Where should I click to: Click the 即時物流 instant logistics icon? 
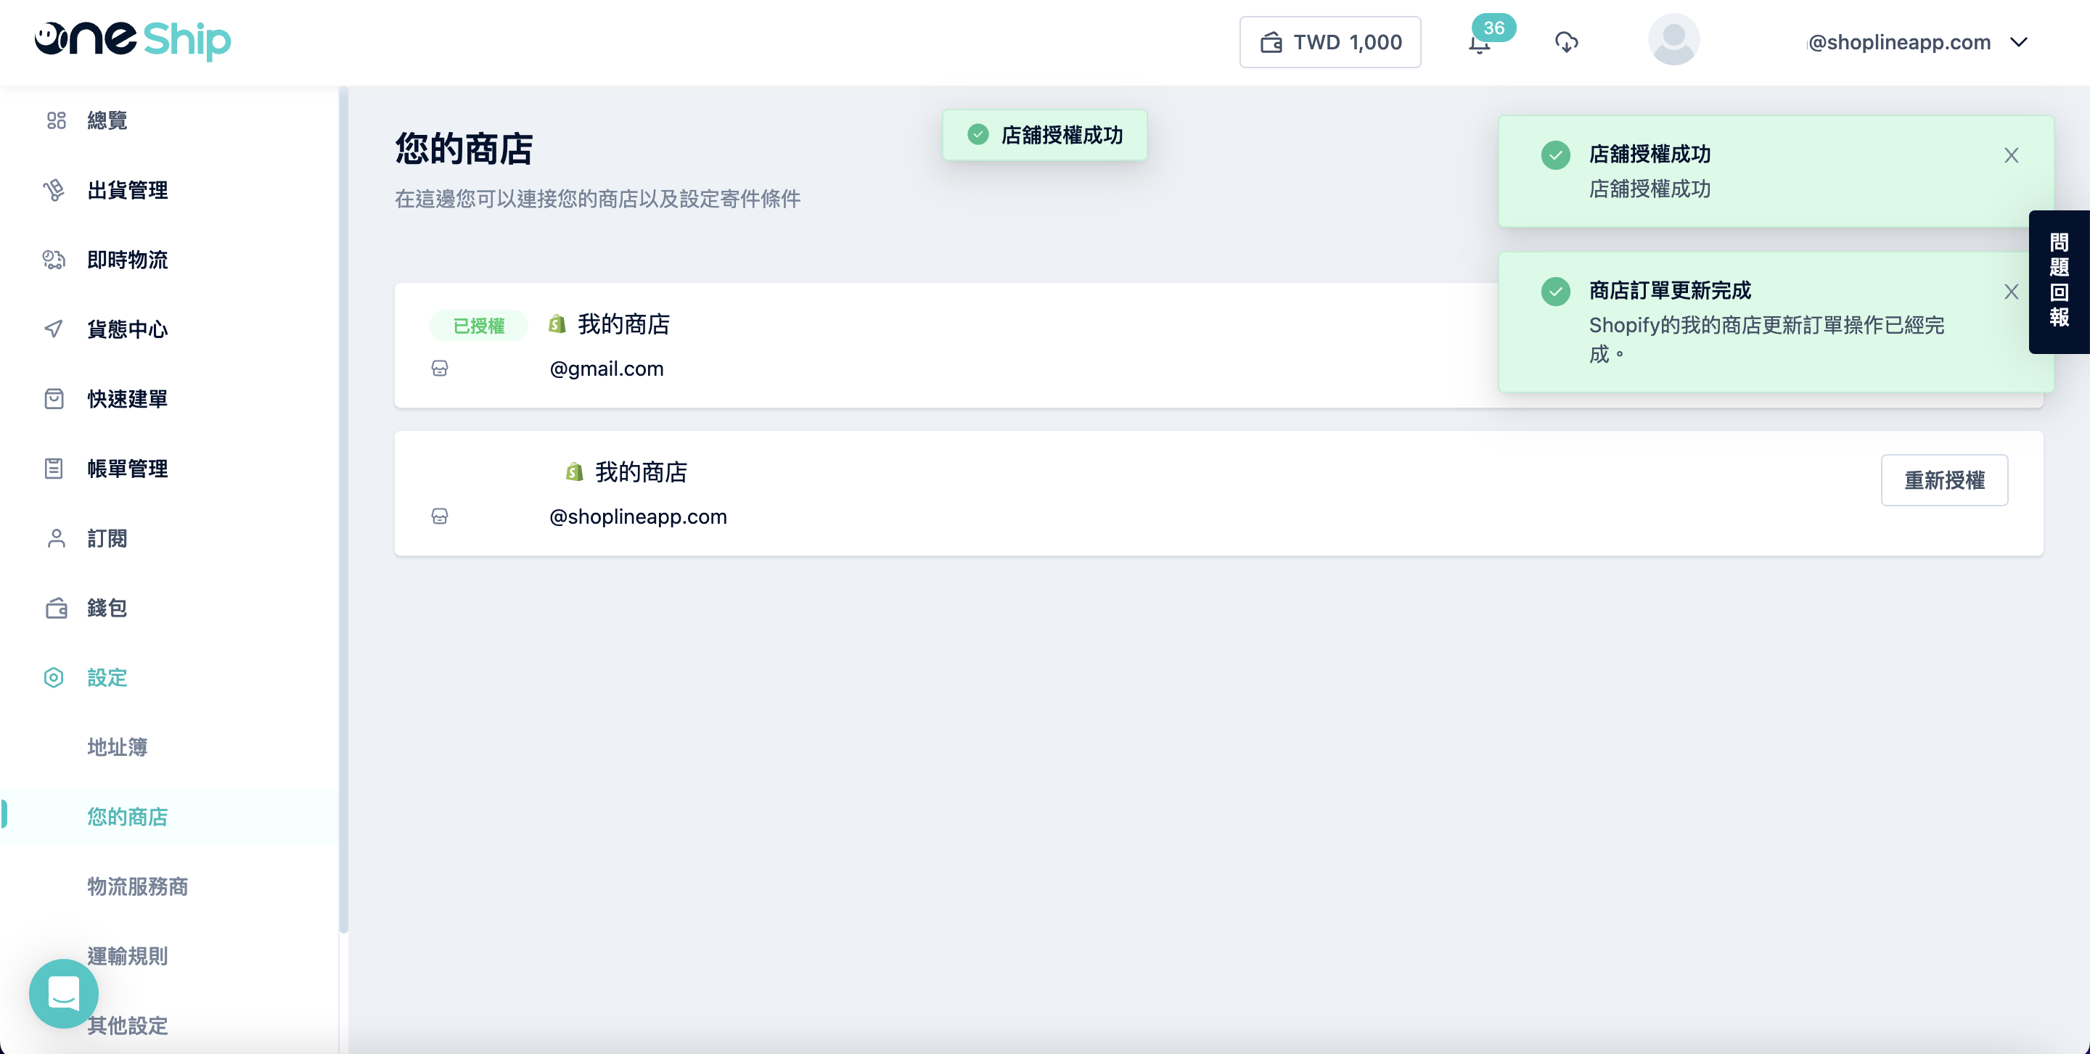coord(54,260)
